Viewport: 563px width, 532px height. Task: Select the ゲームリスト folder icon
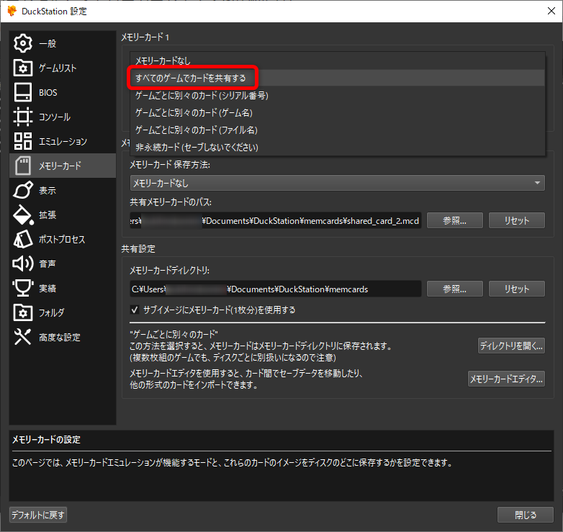point(22,68)
